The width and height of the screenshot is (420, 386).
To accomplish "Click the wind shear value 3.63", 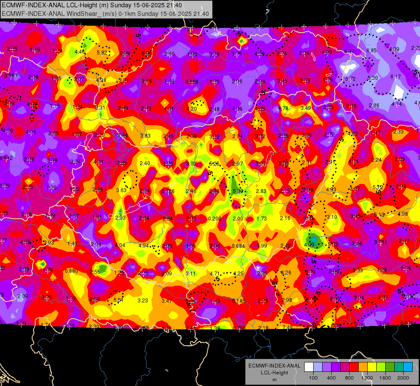I will click(121, 190).
